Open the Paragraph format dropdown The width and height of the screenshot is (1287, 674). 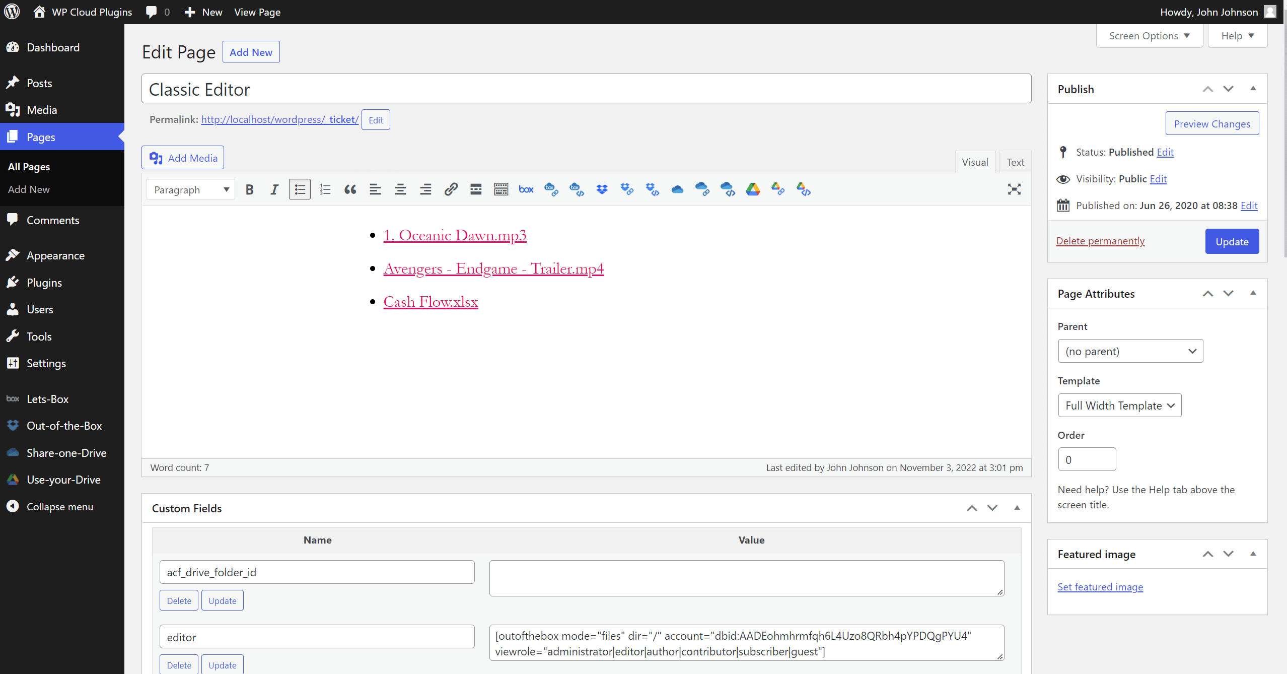tap(191, 189)
